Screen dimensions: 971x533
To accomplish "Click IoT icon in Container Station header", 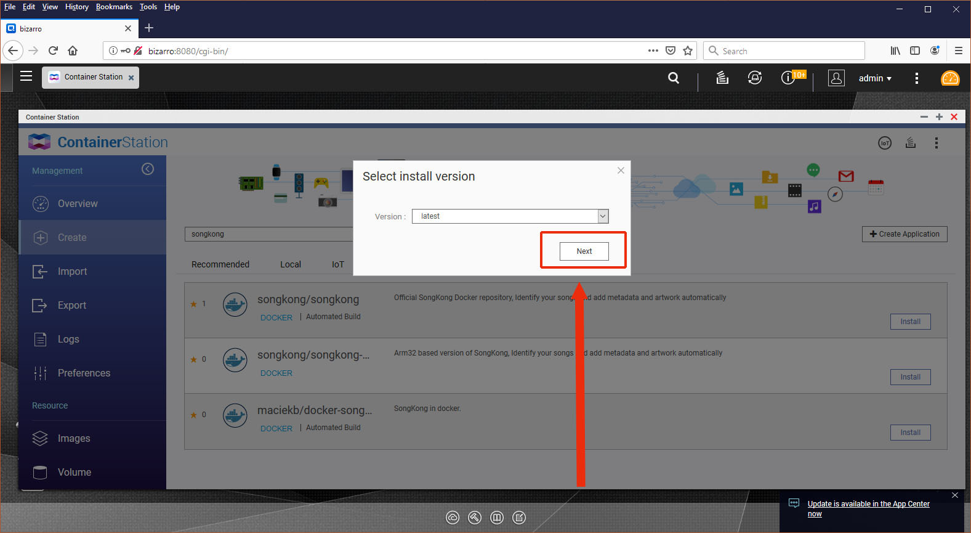I will click(885, 143).
